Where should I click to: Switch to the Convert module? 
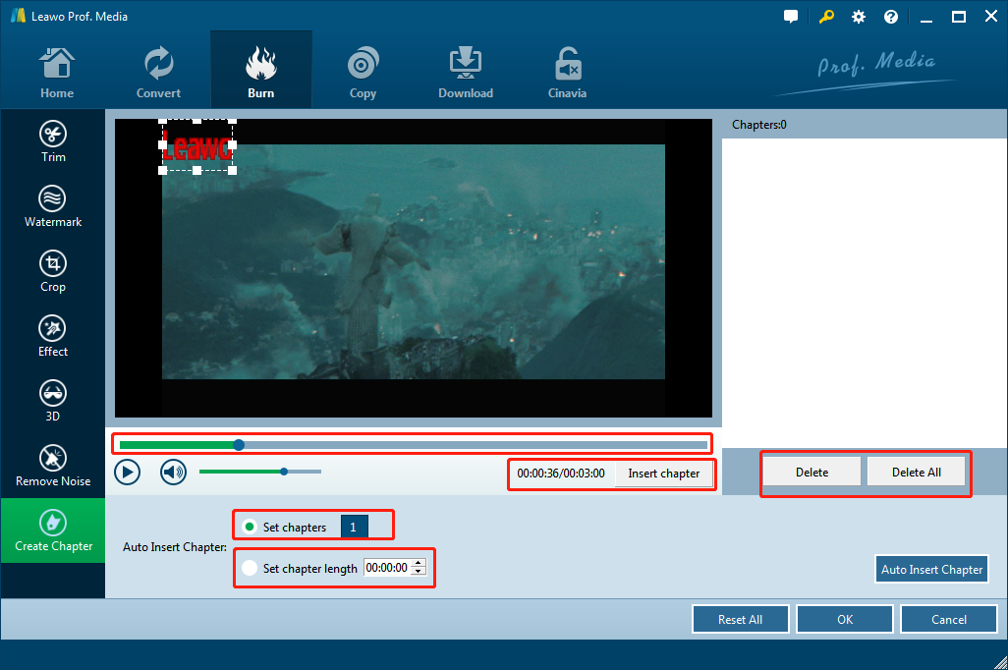coord(158,73)
